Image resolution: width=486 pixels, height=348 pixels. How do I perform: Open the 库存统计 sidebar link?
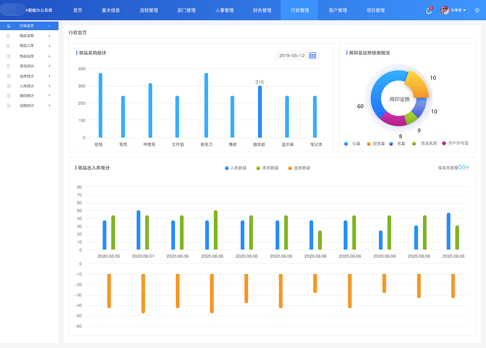tap(27, 66)
